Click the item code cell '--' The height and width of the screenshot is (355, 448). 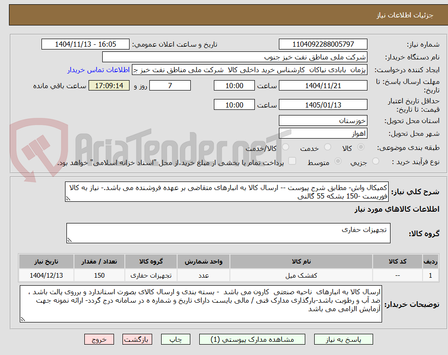[x=398, y=275]
